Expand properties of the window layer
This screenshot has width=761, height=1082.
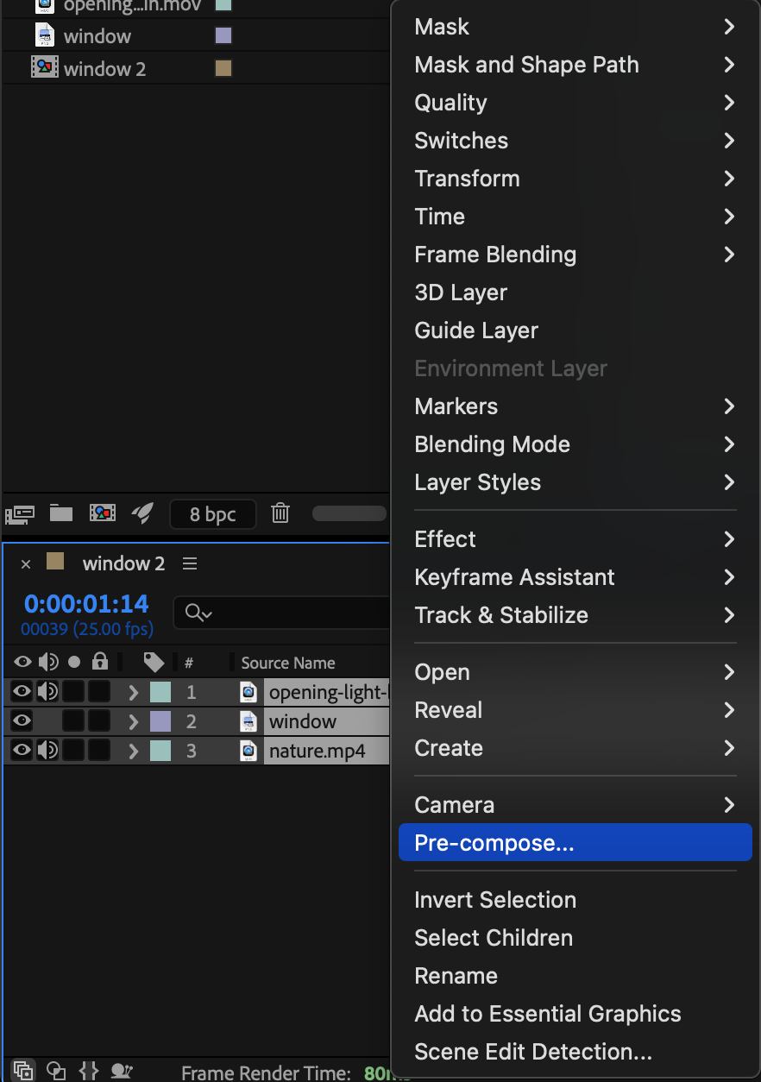tap(133, 721)
